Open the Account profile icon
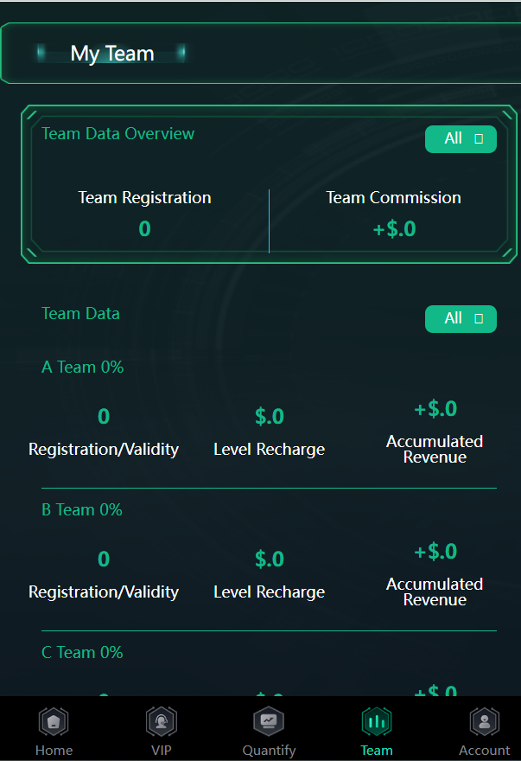Image resolution: width=521 pixels, height=761 pixels. (484, 721)
